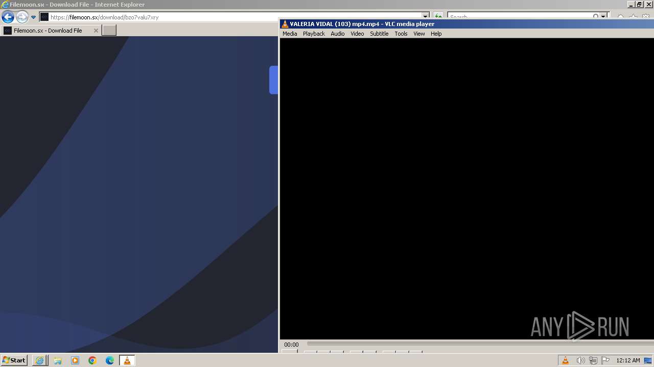
Task: Open the Media menu in VLC
Action: 290,34
